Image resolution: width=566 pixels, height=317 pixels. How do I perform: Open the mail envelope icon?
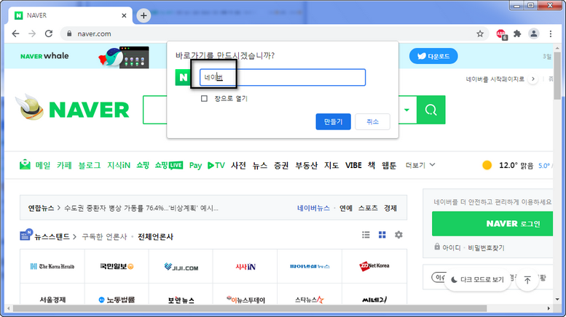25,164
